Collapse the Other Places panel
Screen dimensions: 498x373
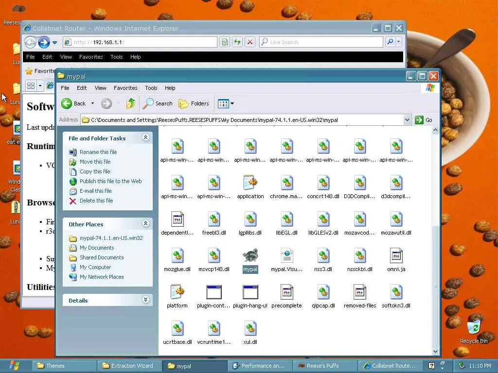click(146, 223)
